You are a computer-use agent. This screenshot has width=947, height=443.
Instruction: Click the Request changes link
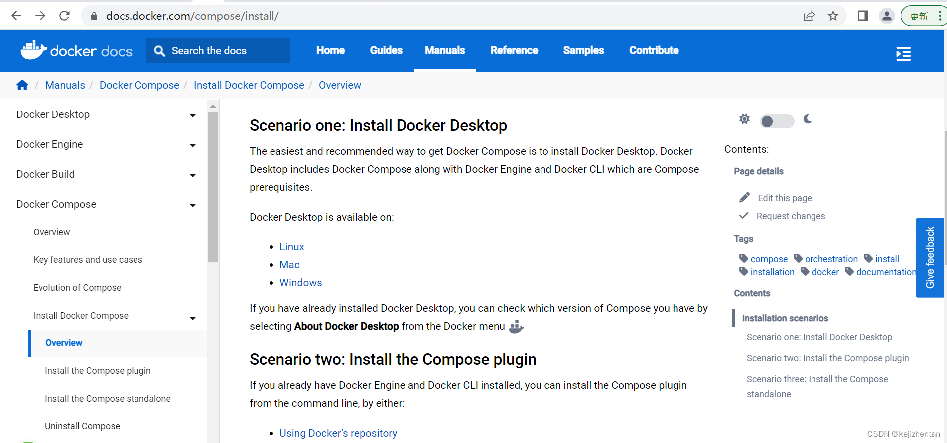791,216
